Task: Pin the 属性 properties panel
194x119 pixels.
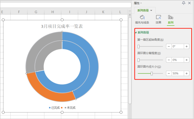Action: [183, 3]
